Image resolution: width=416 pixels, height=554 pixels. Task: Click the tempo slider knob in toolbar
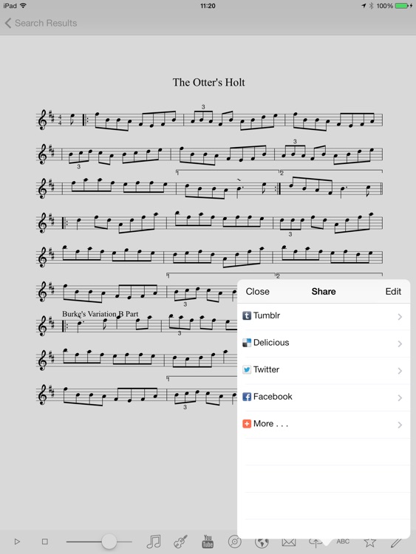point(109,541)
